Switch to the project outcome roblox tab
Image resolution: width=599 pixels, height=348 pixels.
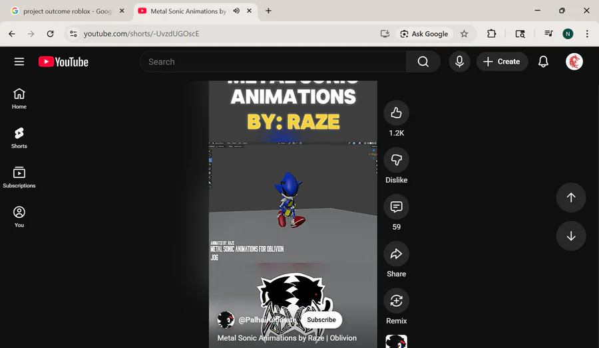click(x=67, y=11)
